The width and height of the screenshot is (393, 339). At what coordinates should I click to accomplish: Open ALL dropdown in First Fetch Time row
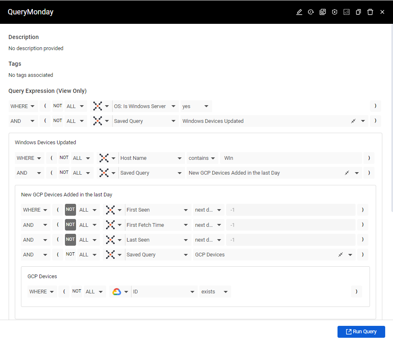(88, 225)
